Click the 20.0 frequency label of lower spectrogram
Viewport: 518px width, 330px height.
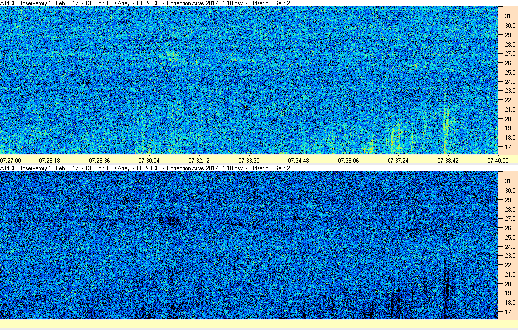[x=510, y=284]
